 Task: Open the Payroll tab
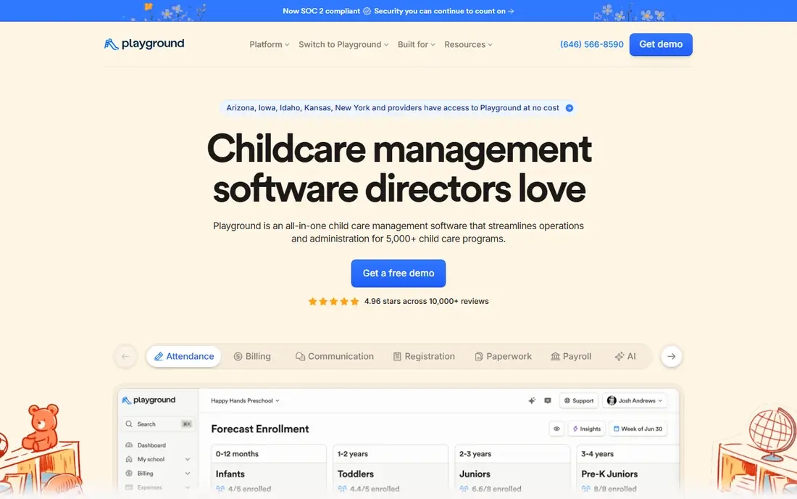pyautogui.click(x=572, y=357)
